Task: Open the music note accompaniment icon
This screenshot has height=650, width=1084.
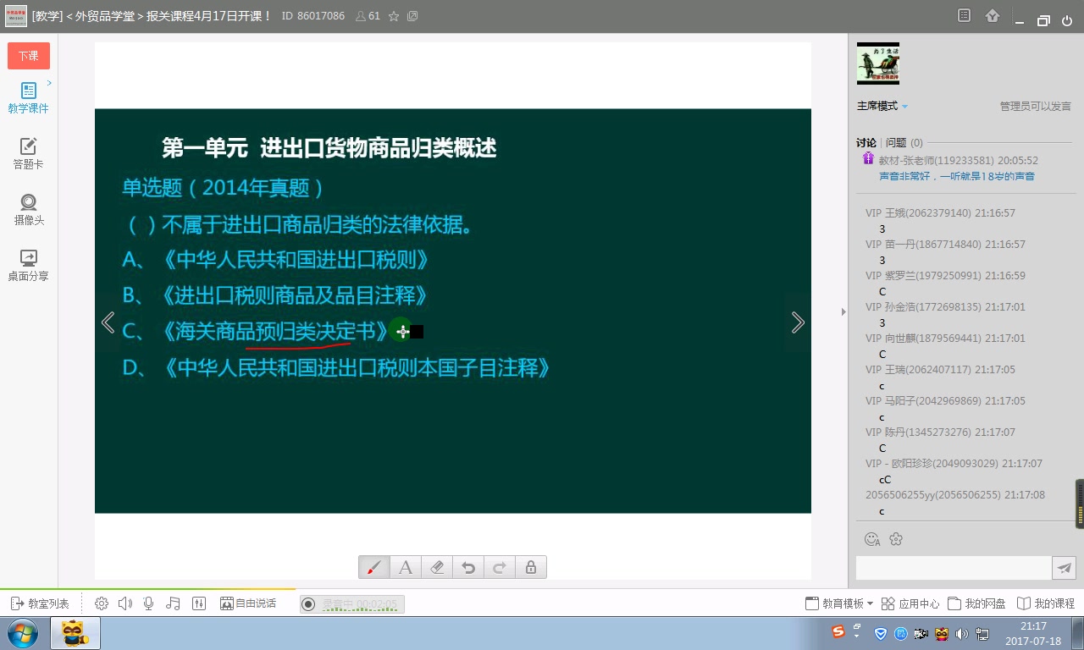Action: (x=174, y=603)
